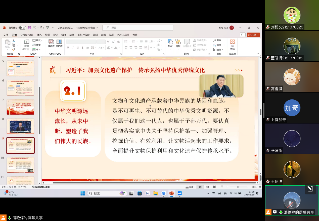319x221 pixels.
Task: Click the Save icon in title bar
Action: pyautogui.click(x=29, y=28)
